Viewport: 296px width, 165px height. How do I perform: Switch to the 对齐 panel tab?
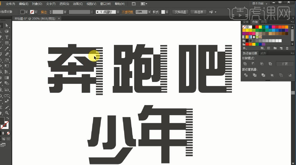(x=263, y=54)
